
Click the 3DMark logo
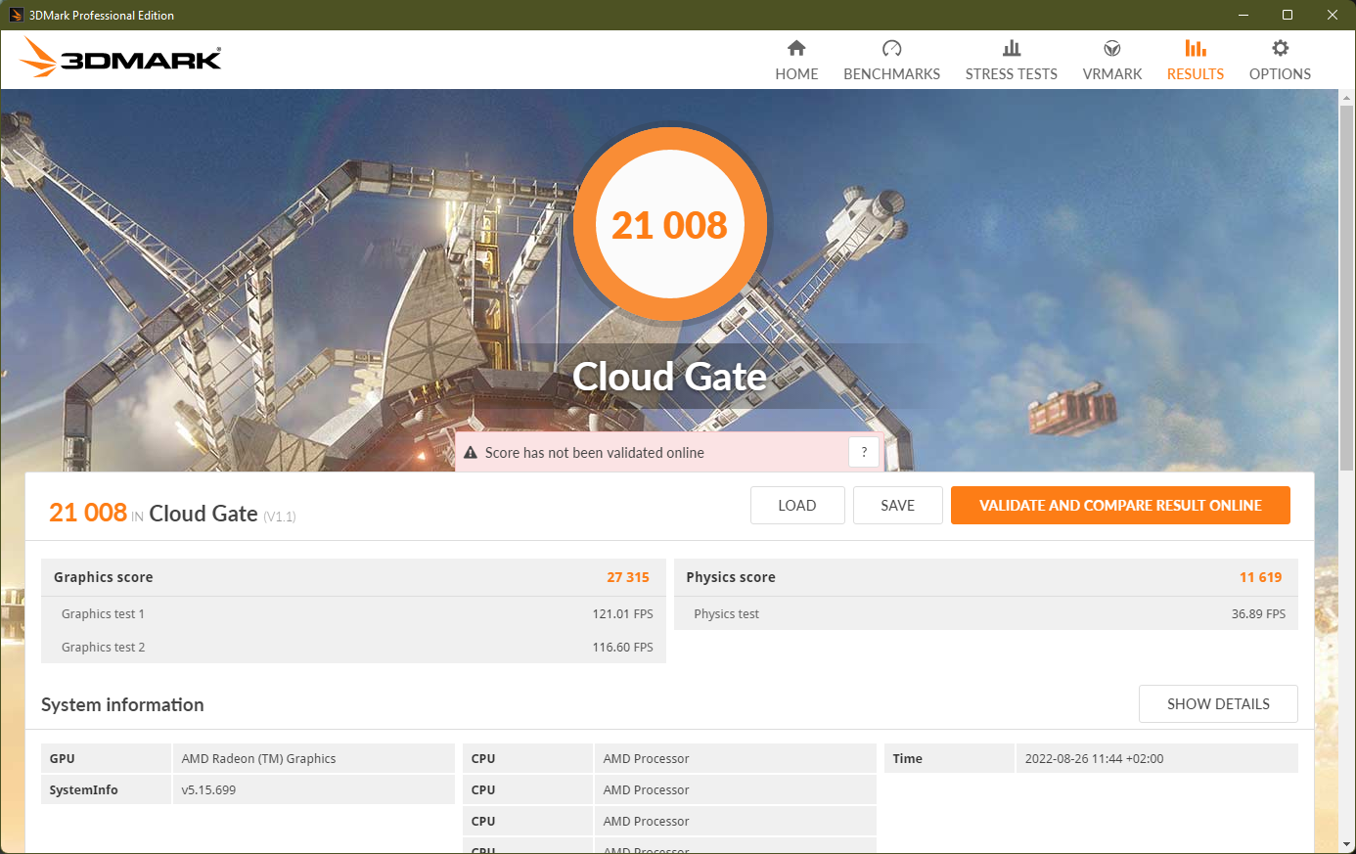tap(121, 58)
